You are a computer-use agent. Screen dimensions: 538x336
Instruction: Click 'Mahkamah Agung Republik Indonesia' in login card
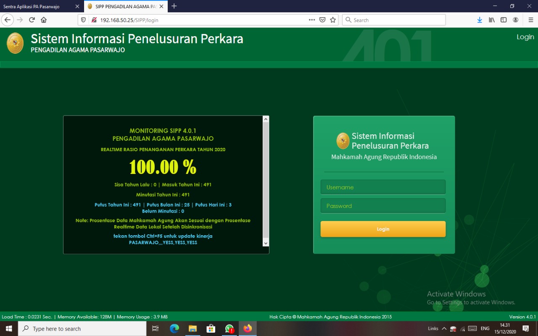(384, 157)
